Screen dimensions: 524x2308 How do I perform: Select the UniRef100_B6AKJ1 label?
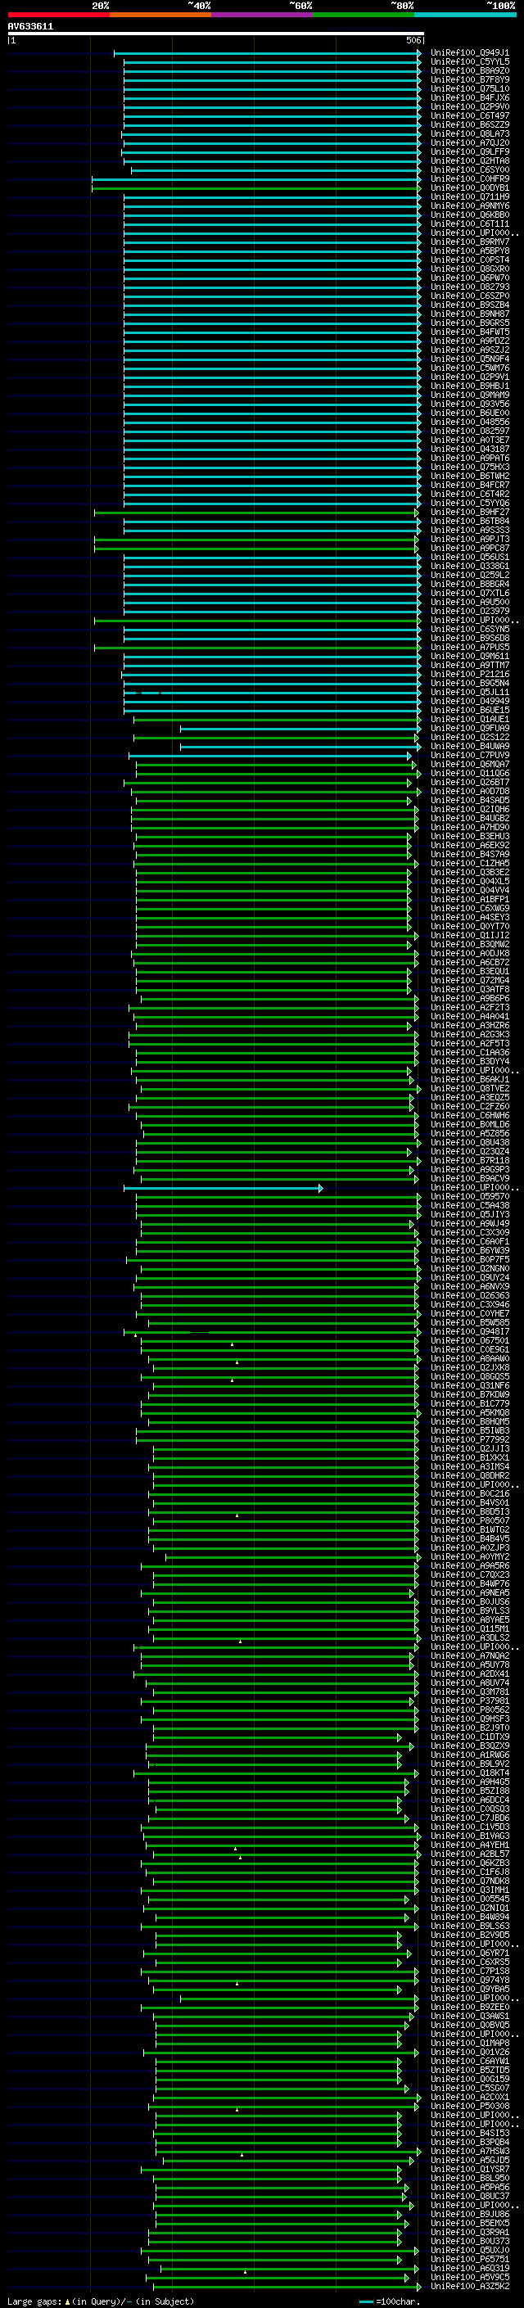[469, 1080]
